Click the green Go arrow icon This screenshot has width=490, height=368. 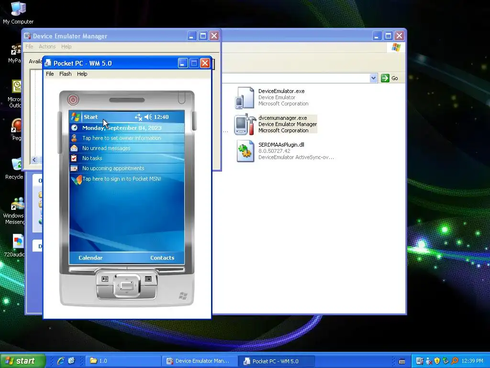point(385,78)
